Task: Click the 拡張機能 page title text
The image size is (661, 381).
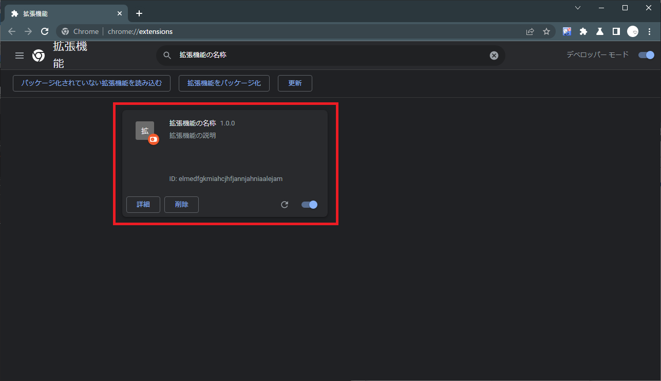Action: point(70,55)
